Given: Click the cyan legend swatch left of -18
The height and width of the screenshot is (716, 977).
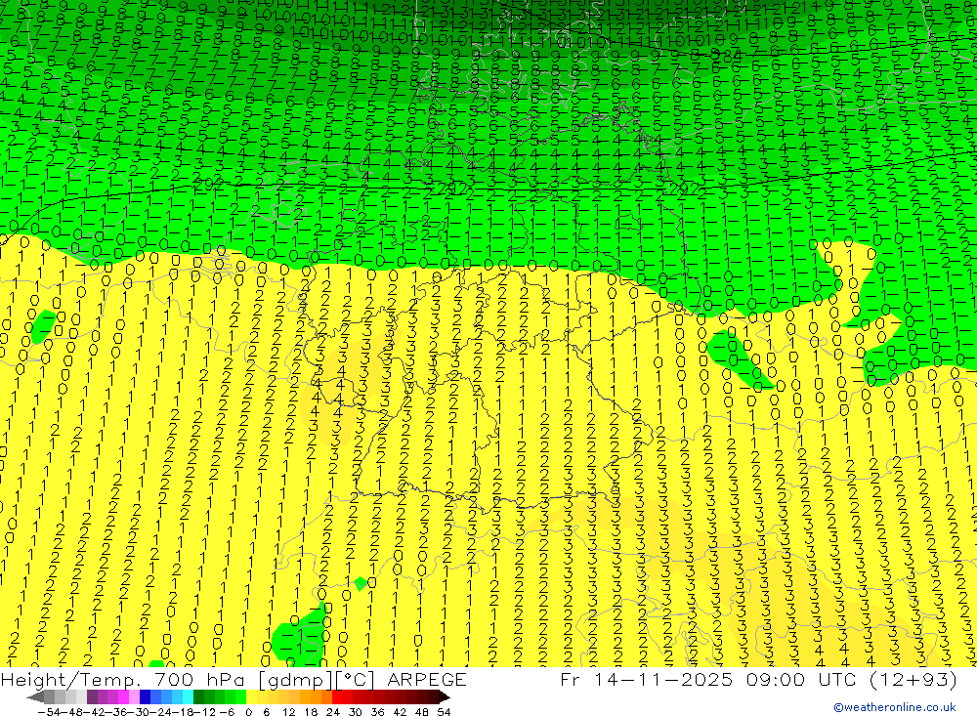Looking at the screenshot, I should pyautogui.click(x=188, y=696).
